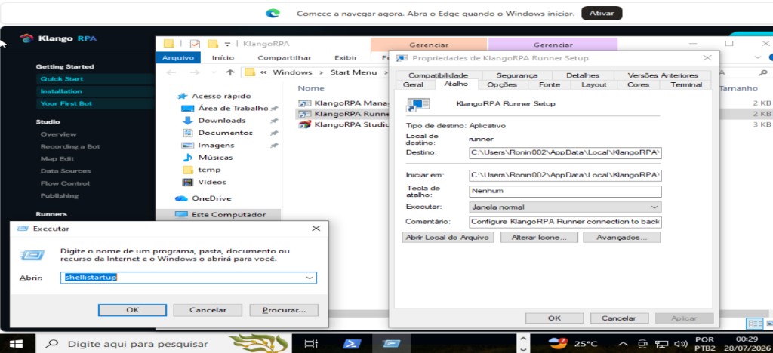This screenshot has height=353, width=773.
Task: Open the Your First Bot docs link
Action: pyautogui.click(x=66, y=103)
